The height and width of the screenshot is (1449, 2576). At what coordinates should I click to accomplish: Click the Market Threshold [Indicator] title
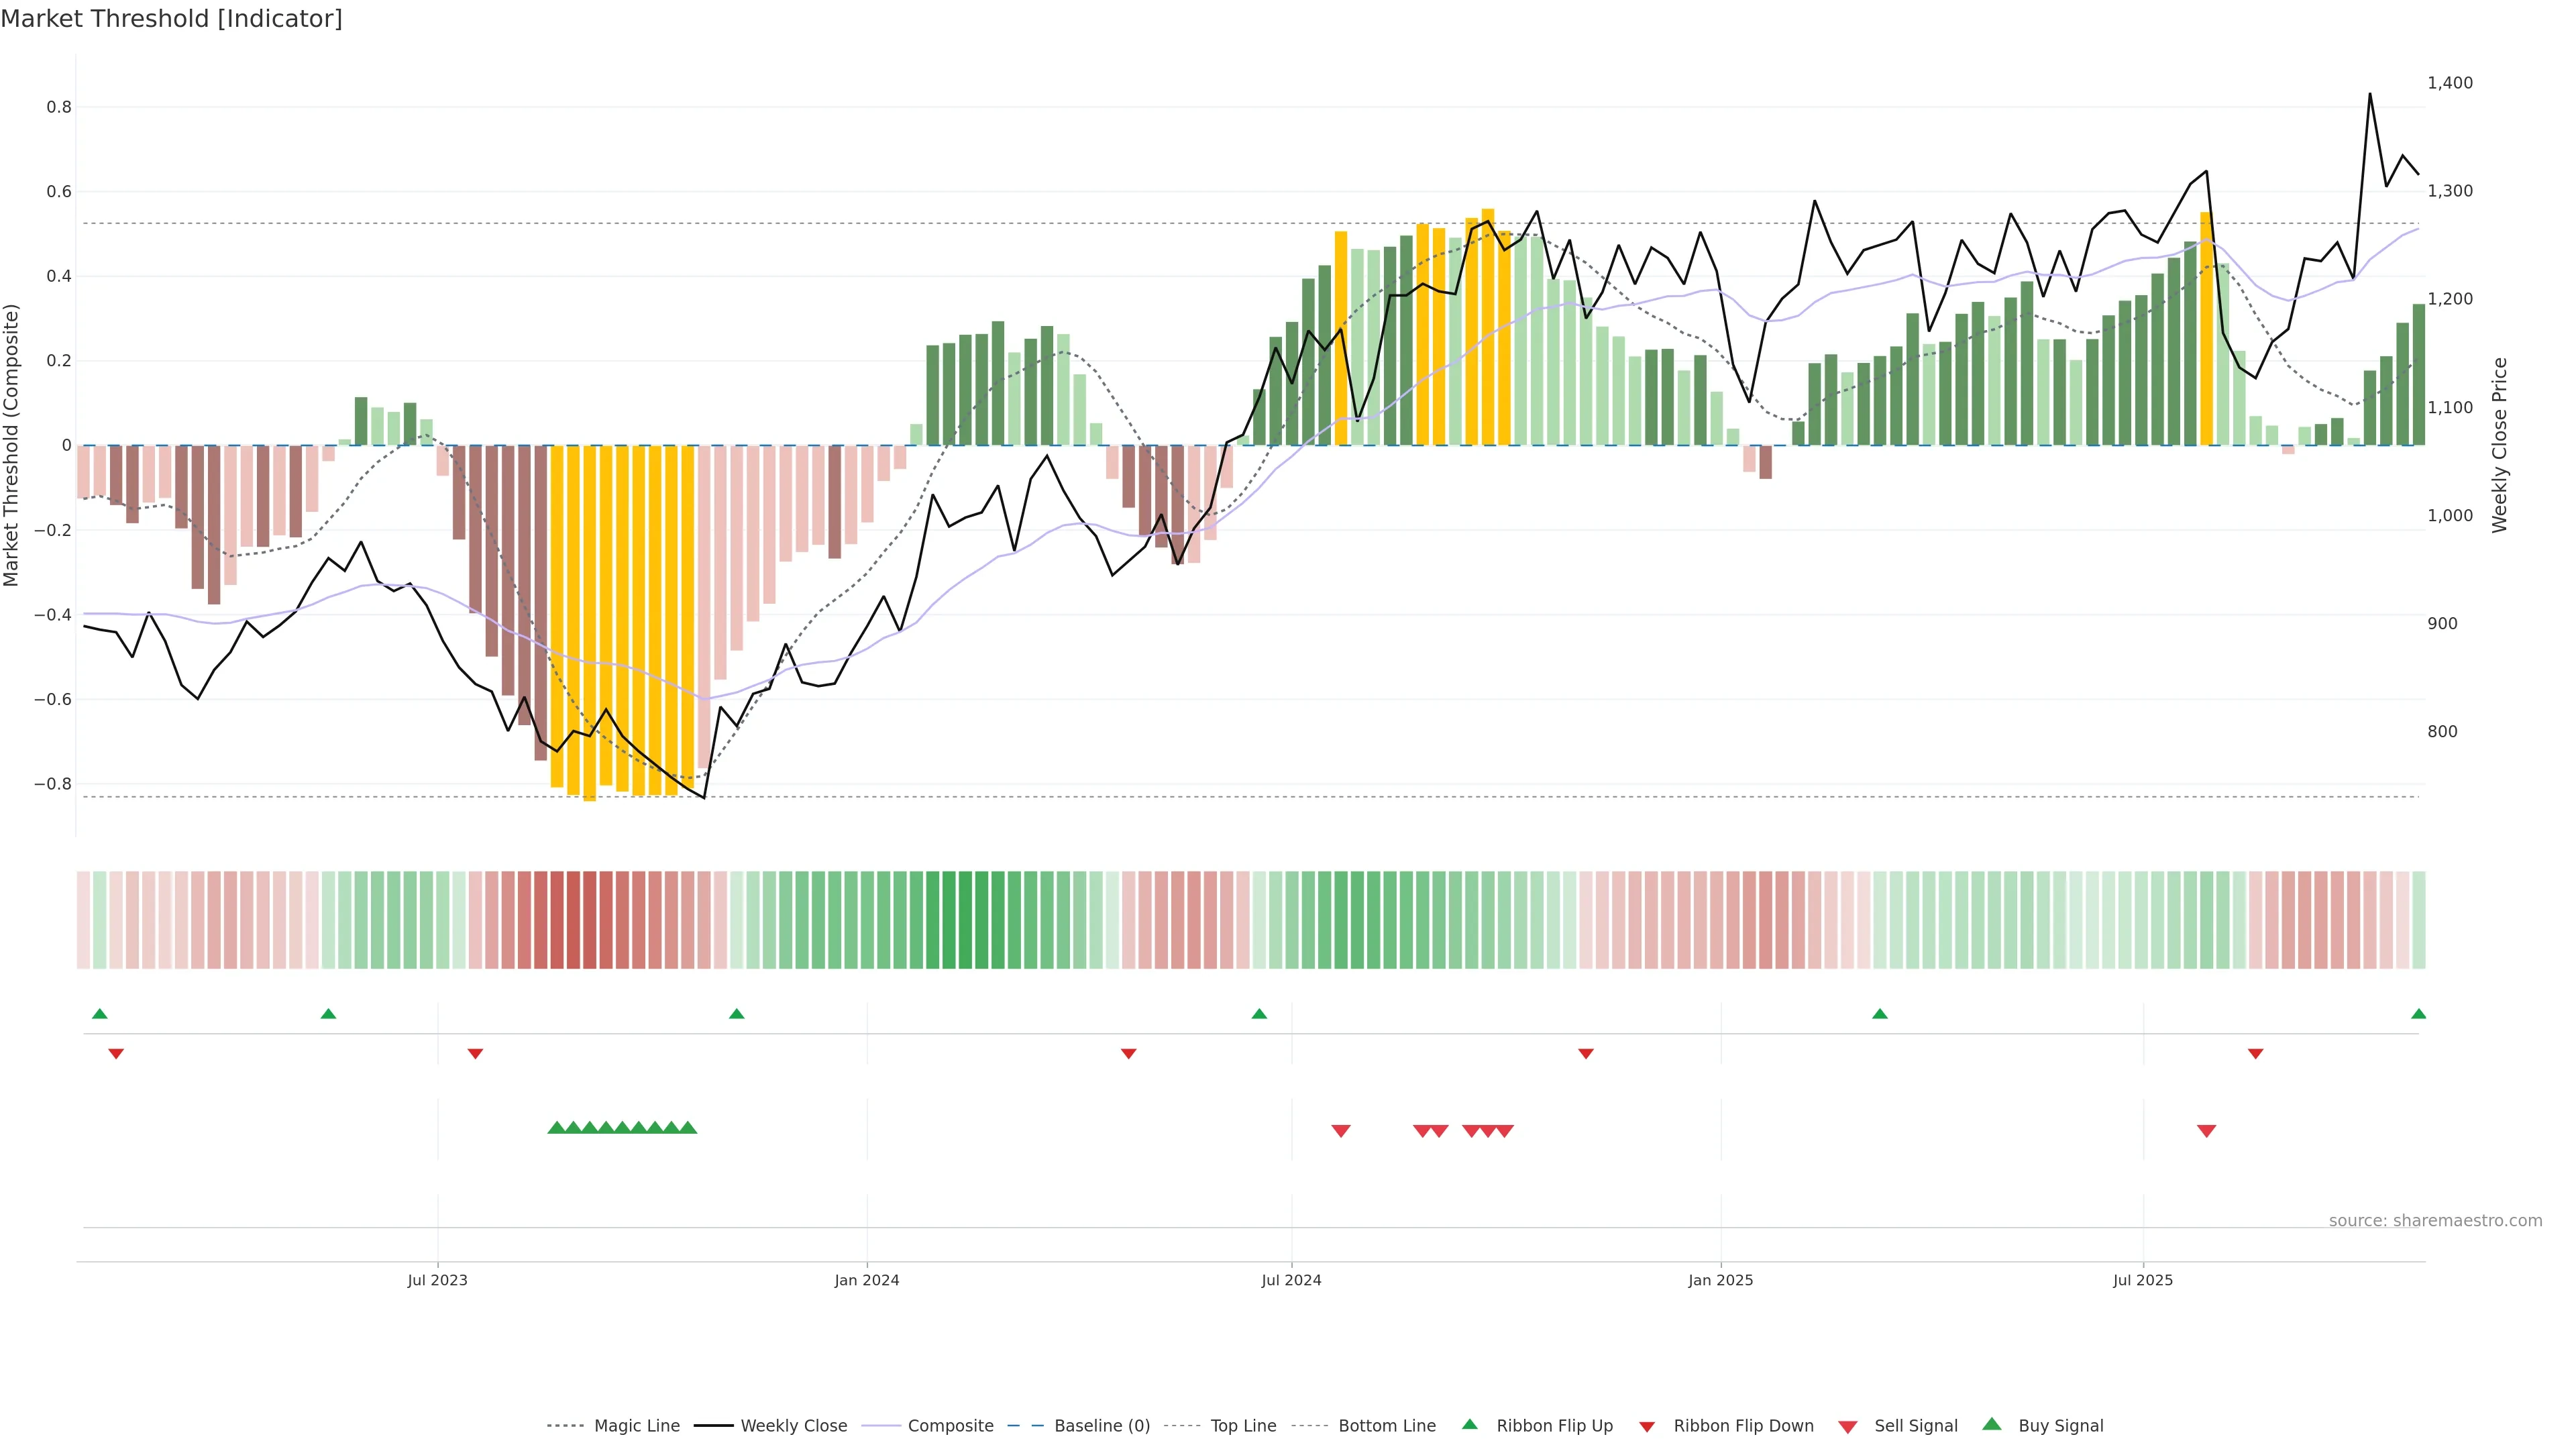(x=172, y=19)
